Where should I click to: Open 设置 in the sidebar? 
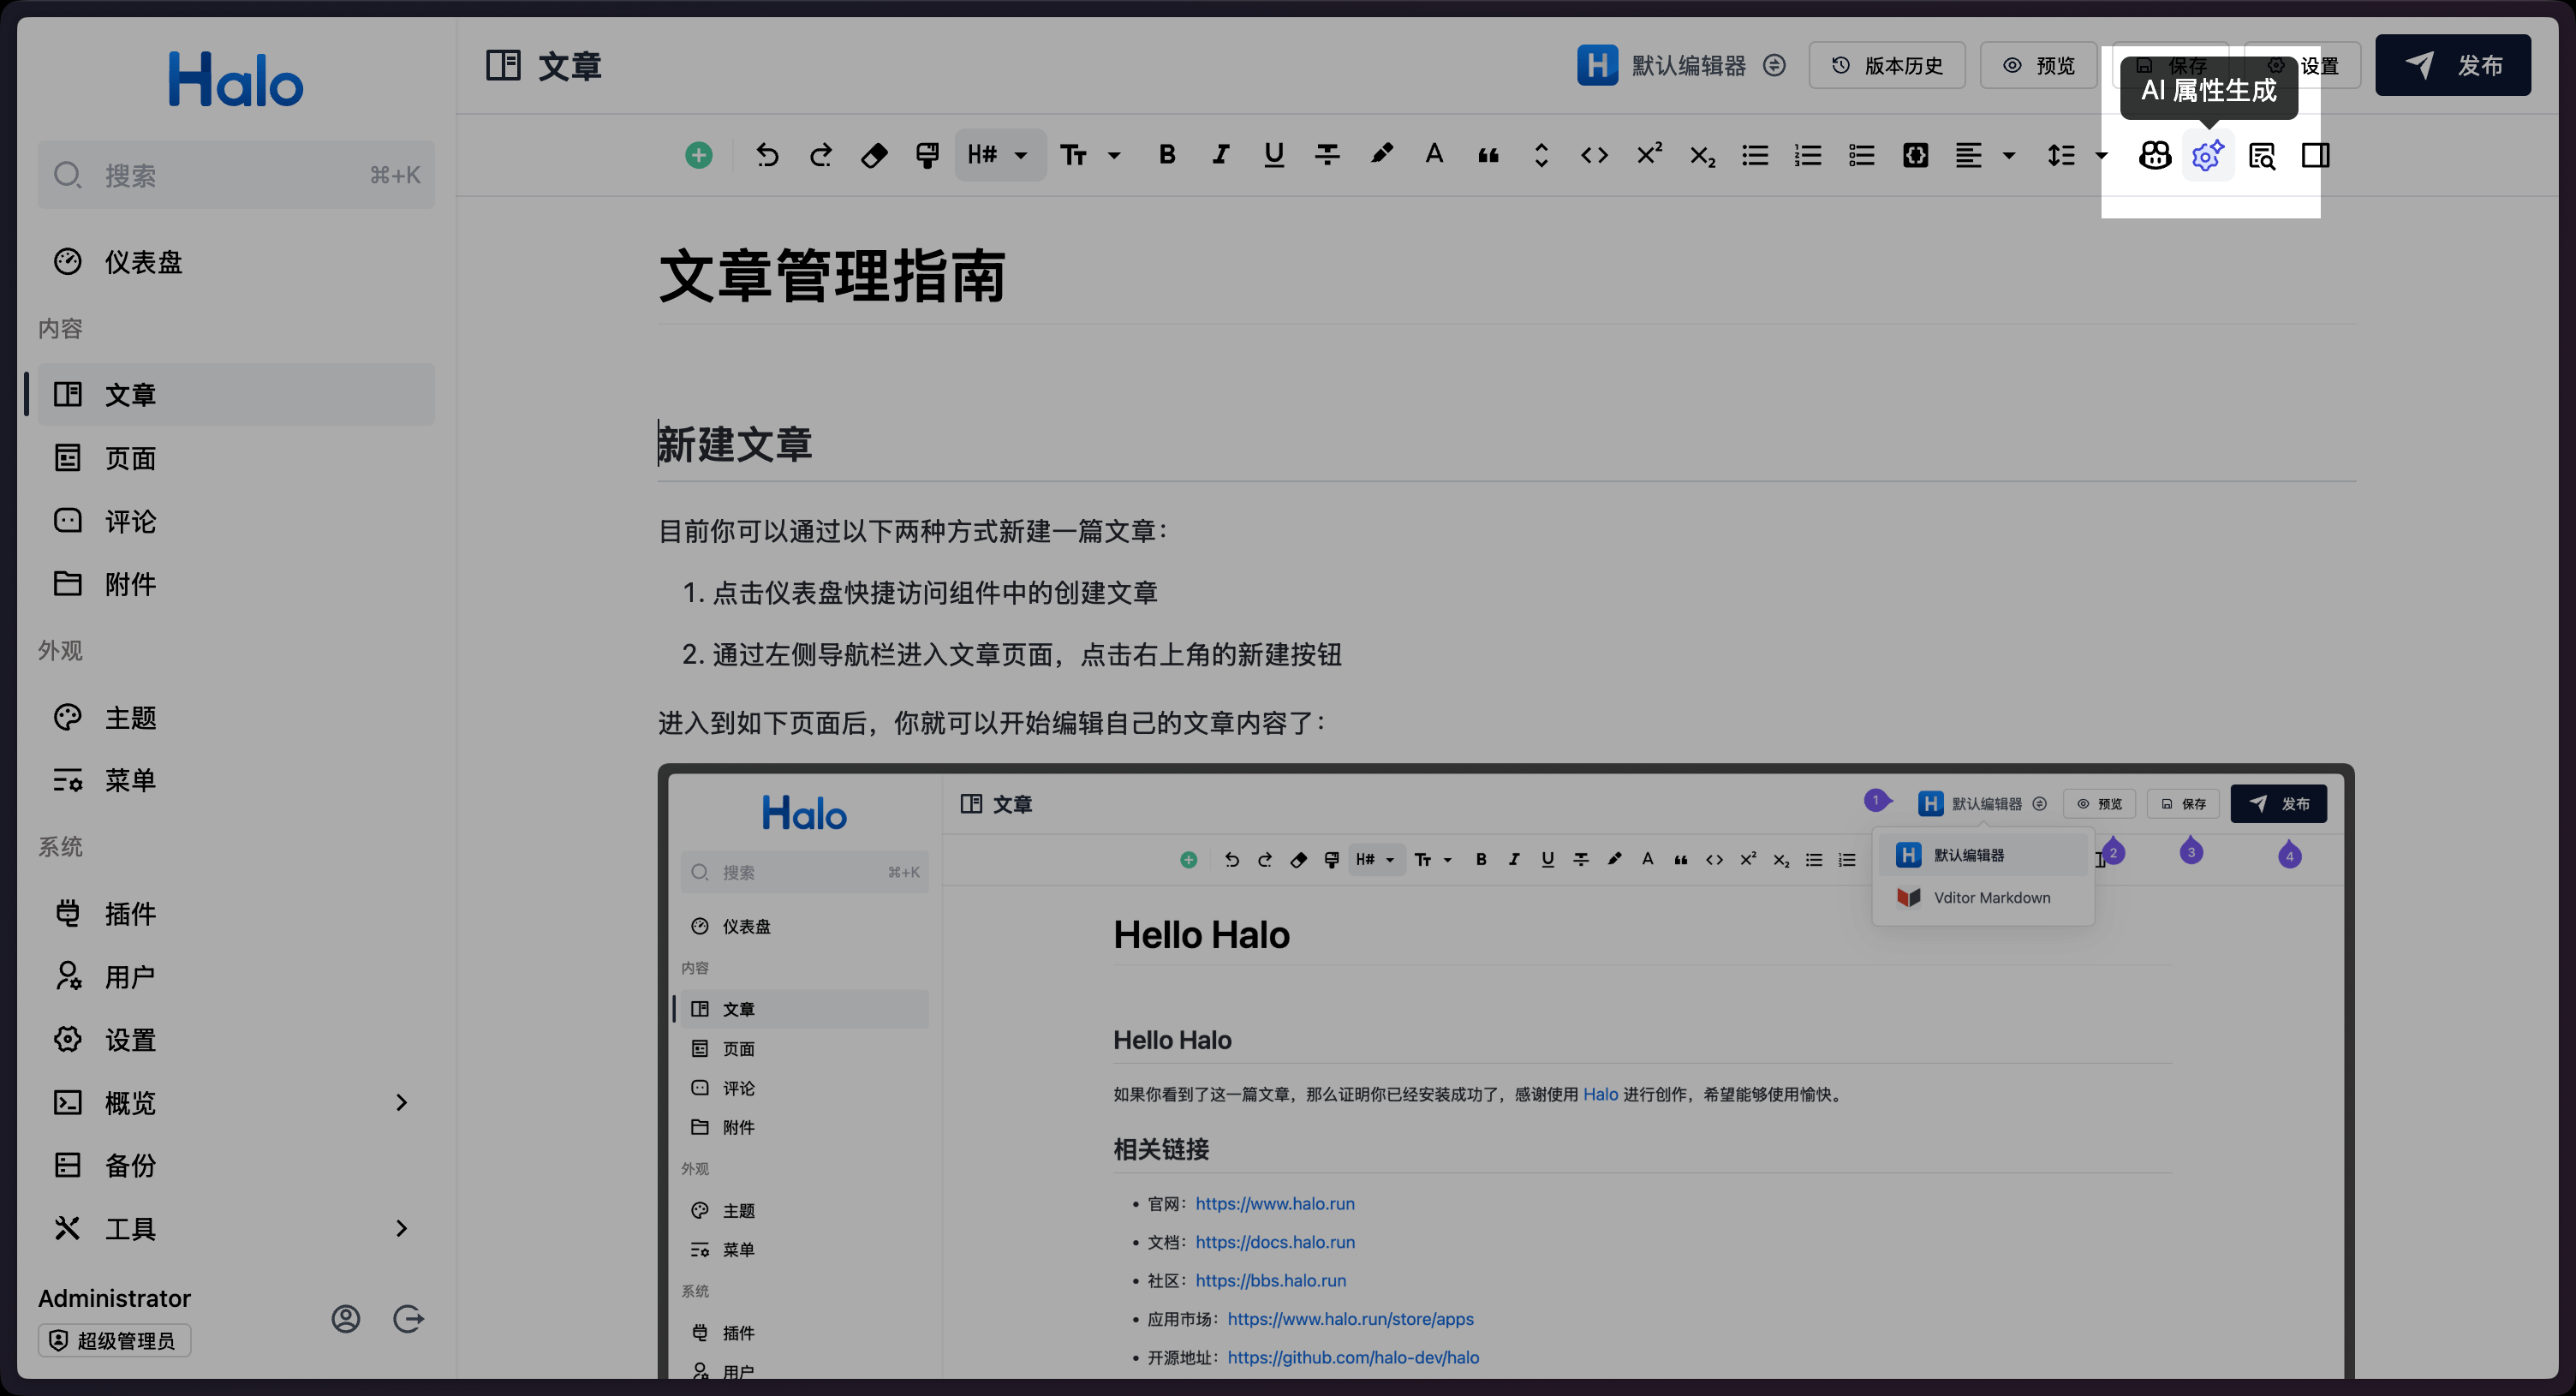(x=236, y=1039)
